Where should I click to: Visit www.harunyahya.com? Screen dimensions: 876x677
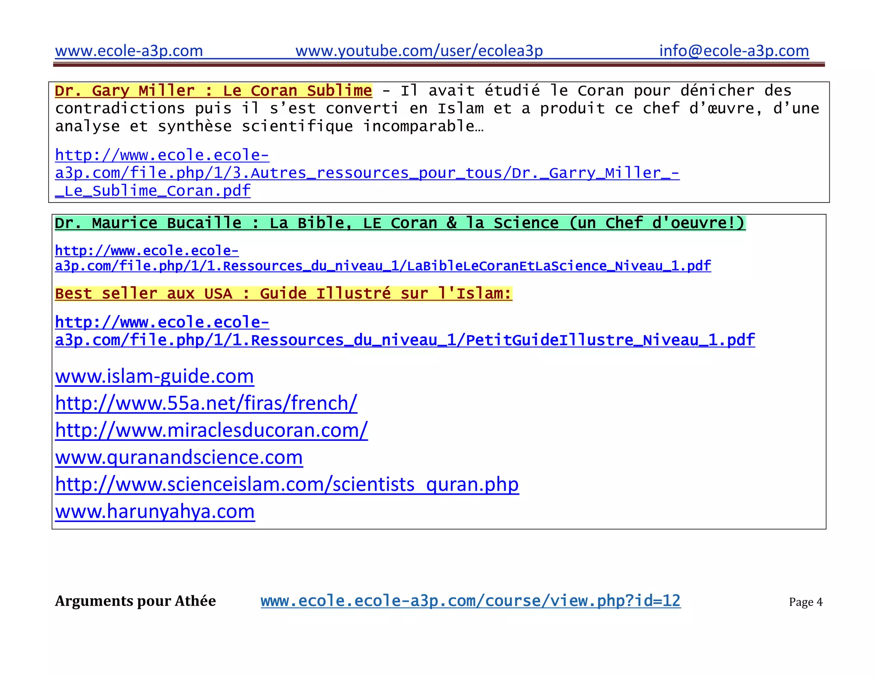pos(155,511)
